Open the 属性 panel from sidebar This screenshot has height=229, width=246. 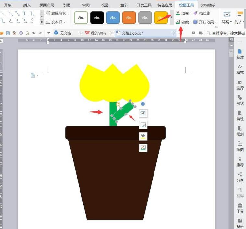(240, 113)
